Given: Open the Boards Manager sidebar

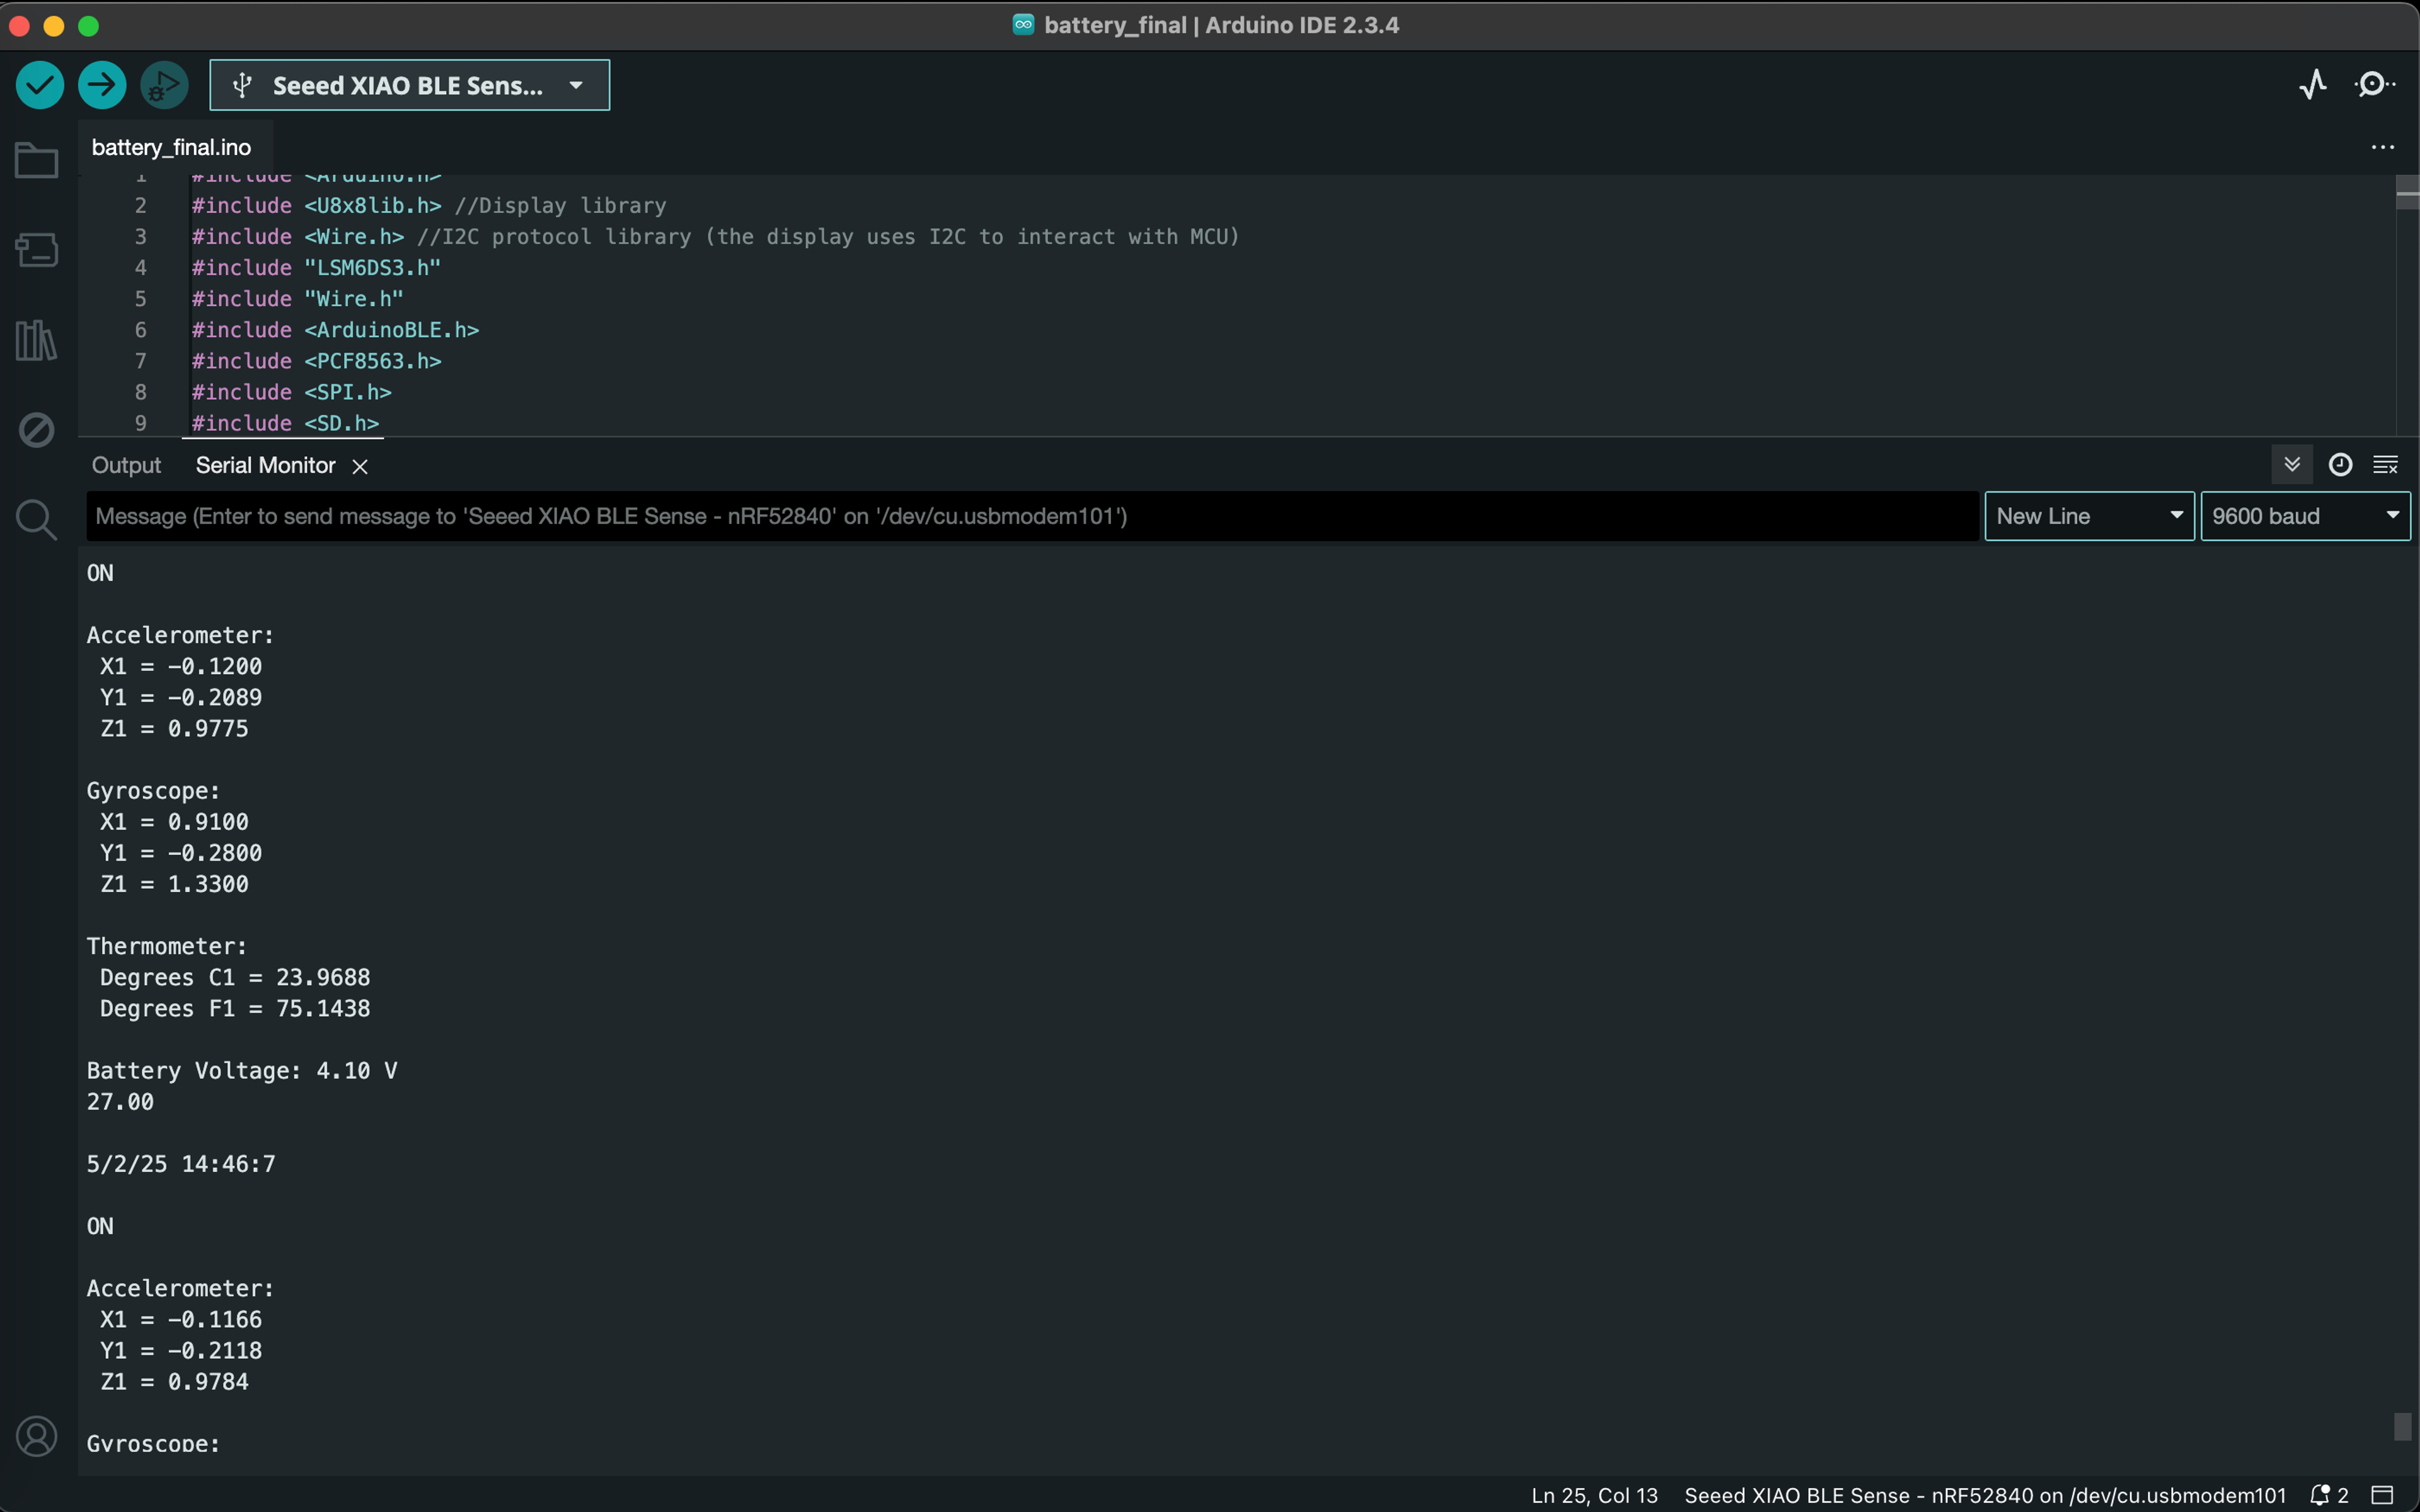Looking at the screenshot, I should coord(37,250).
